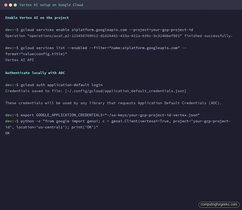Click the 'gcloud services list --enabled' command line
Screen dimensions: 242x210
[x=96, y=48]
